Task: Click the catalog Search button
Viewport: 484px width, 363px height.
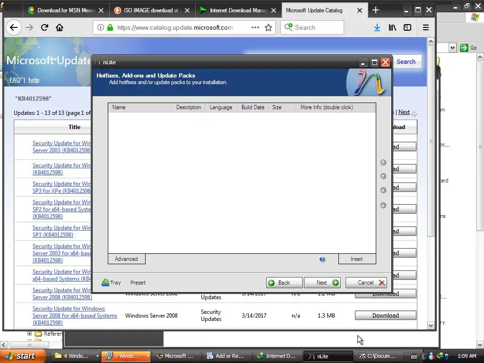Action: [x=406, y=62]
